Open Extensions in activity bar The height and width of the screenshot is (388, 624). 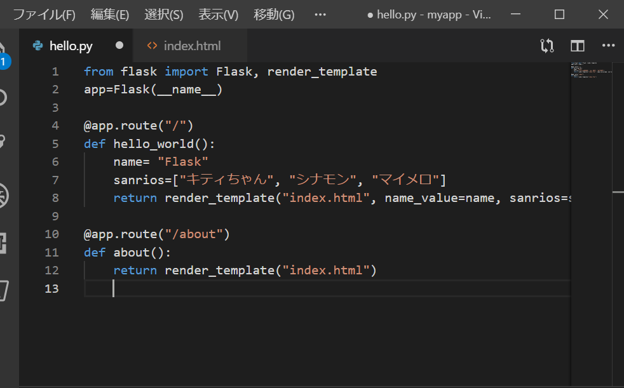[x=3, y=243]
